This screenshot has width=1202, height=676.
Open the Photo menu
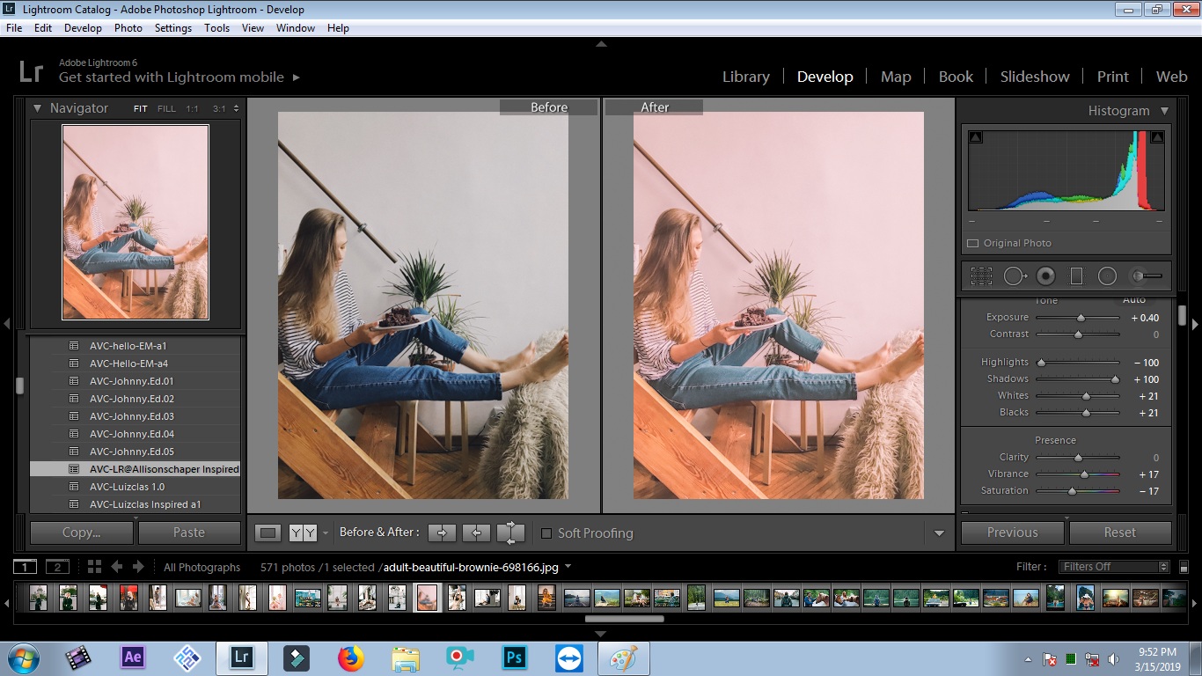pyautogui.click(x=128, y=28)
